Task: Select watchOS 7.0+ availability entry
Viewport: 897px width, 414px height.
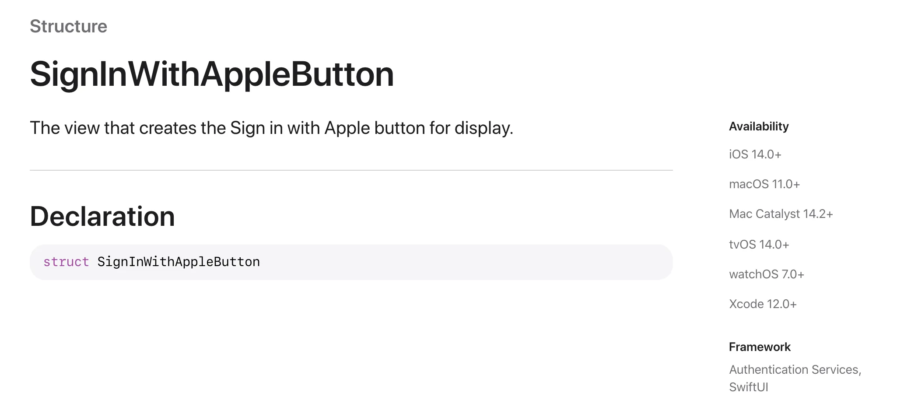Action: pyautogui.click(x=767, y=274)
